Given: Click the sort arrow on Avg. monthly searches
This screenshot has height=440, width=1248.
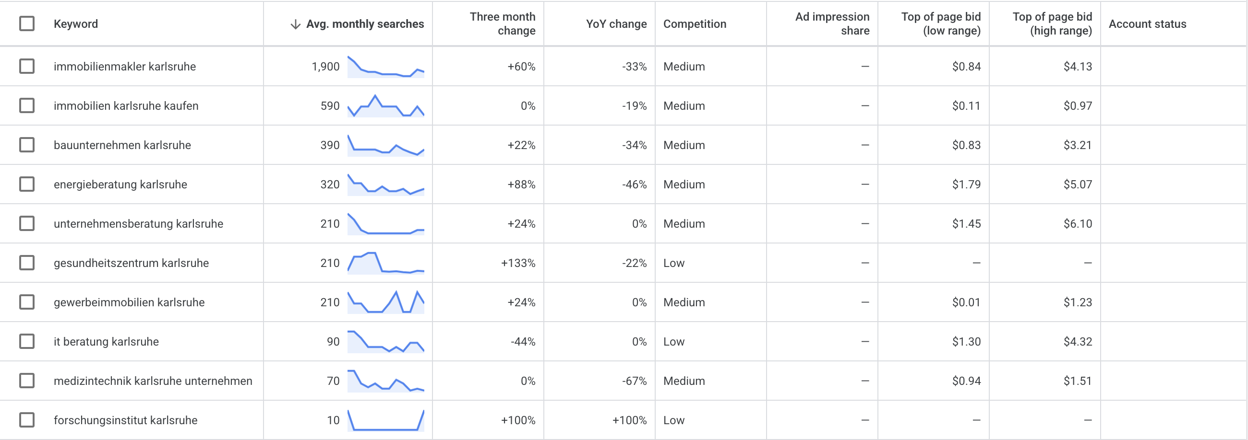Looking at the screenshot, I should pos(295,24).
